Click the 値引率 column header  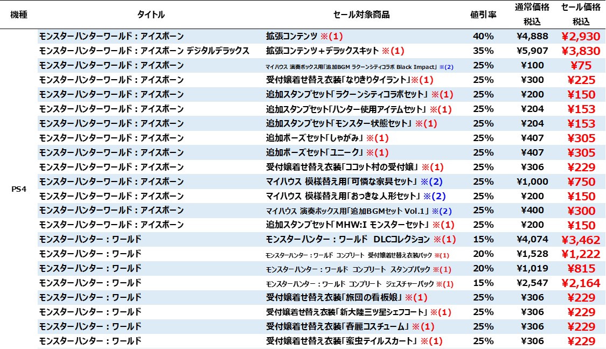tap(483, 15)
